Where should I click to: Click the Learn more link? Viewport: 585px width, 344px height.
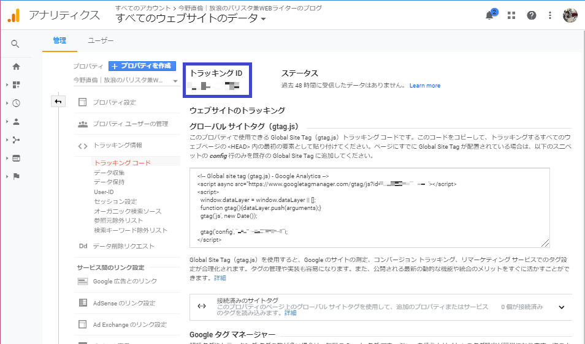[x=424, y=86]
